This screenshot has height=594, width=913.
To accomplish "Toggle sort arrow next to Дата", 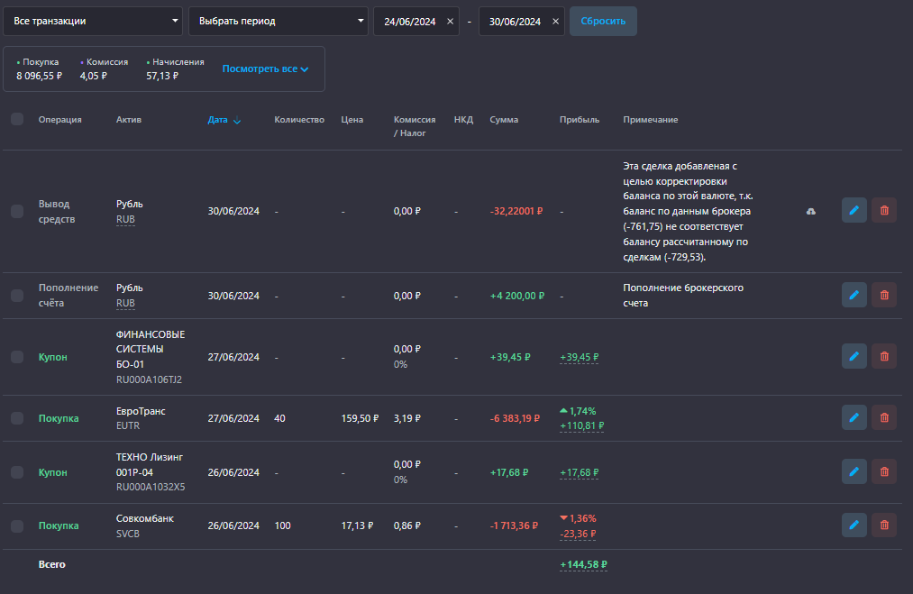I will point(237,121).
